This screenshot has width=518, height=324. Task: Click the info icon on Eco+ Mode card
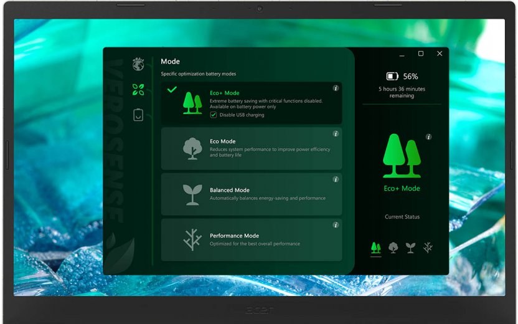coord(336,88)
